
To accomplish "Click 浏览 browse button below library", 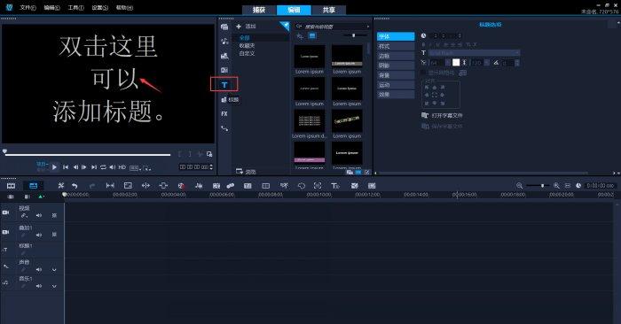I will click(246, 172).
